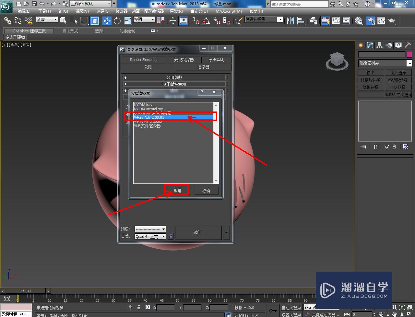Click Render Production teapot icon
Image resolution: width=415 pixels, height=317 pixels.
[392, 21]
